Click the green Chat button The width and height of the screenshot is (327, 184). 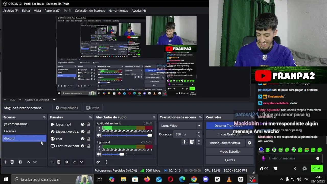pos(317,168)
